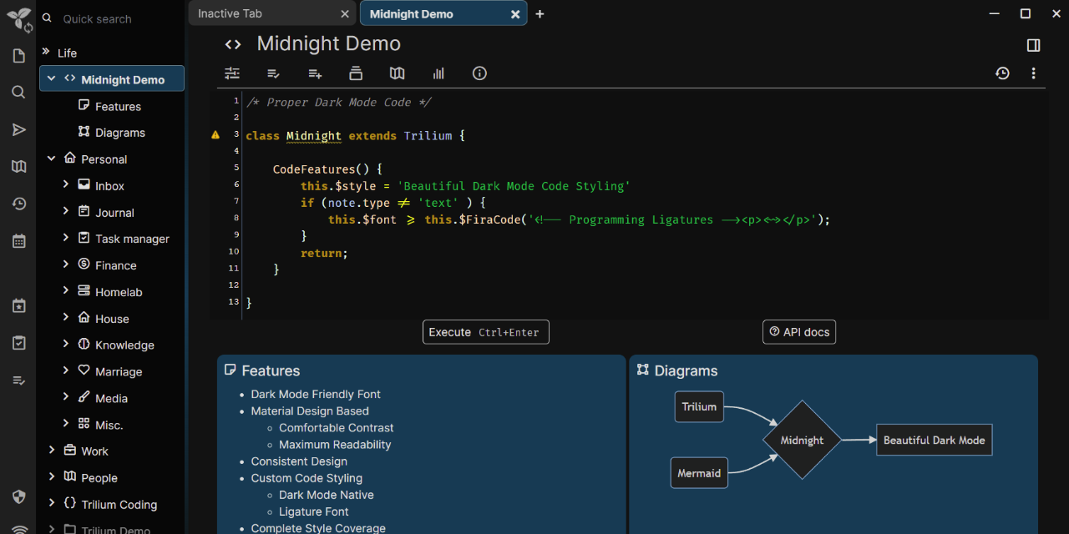
Task: Collapse the Personal tree node
Action: pyautogui.click(x=51, y=158)
